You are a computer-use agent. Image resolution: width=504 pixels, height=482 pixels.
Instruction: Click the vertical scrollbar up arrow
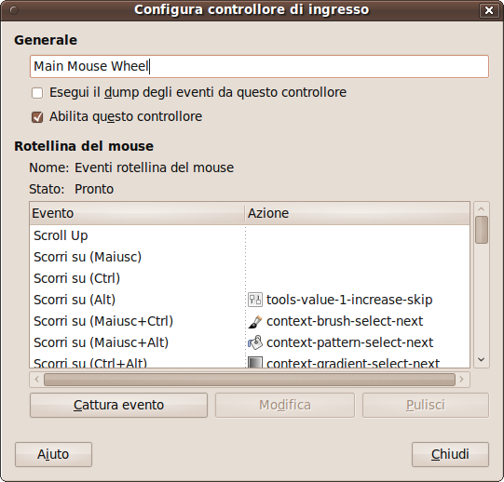click(x=482, y=209)
